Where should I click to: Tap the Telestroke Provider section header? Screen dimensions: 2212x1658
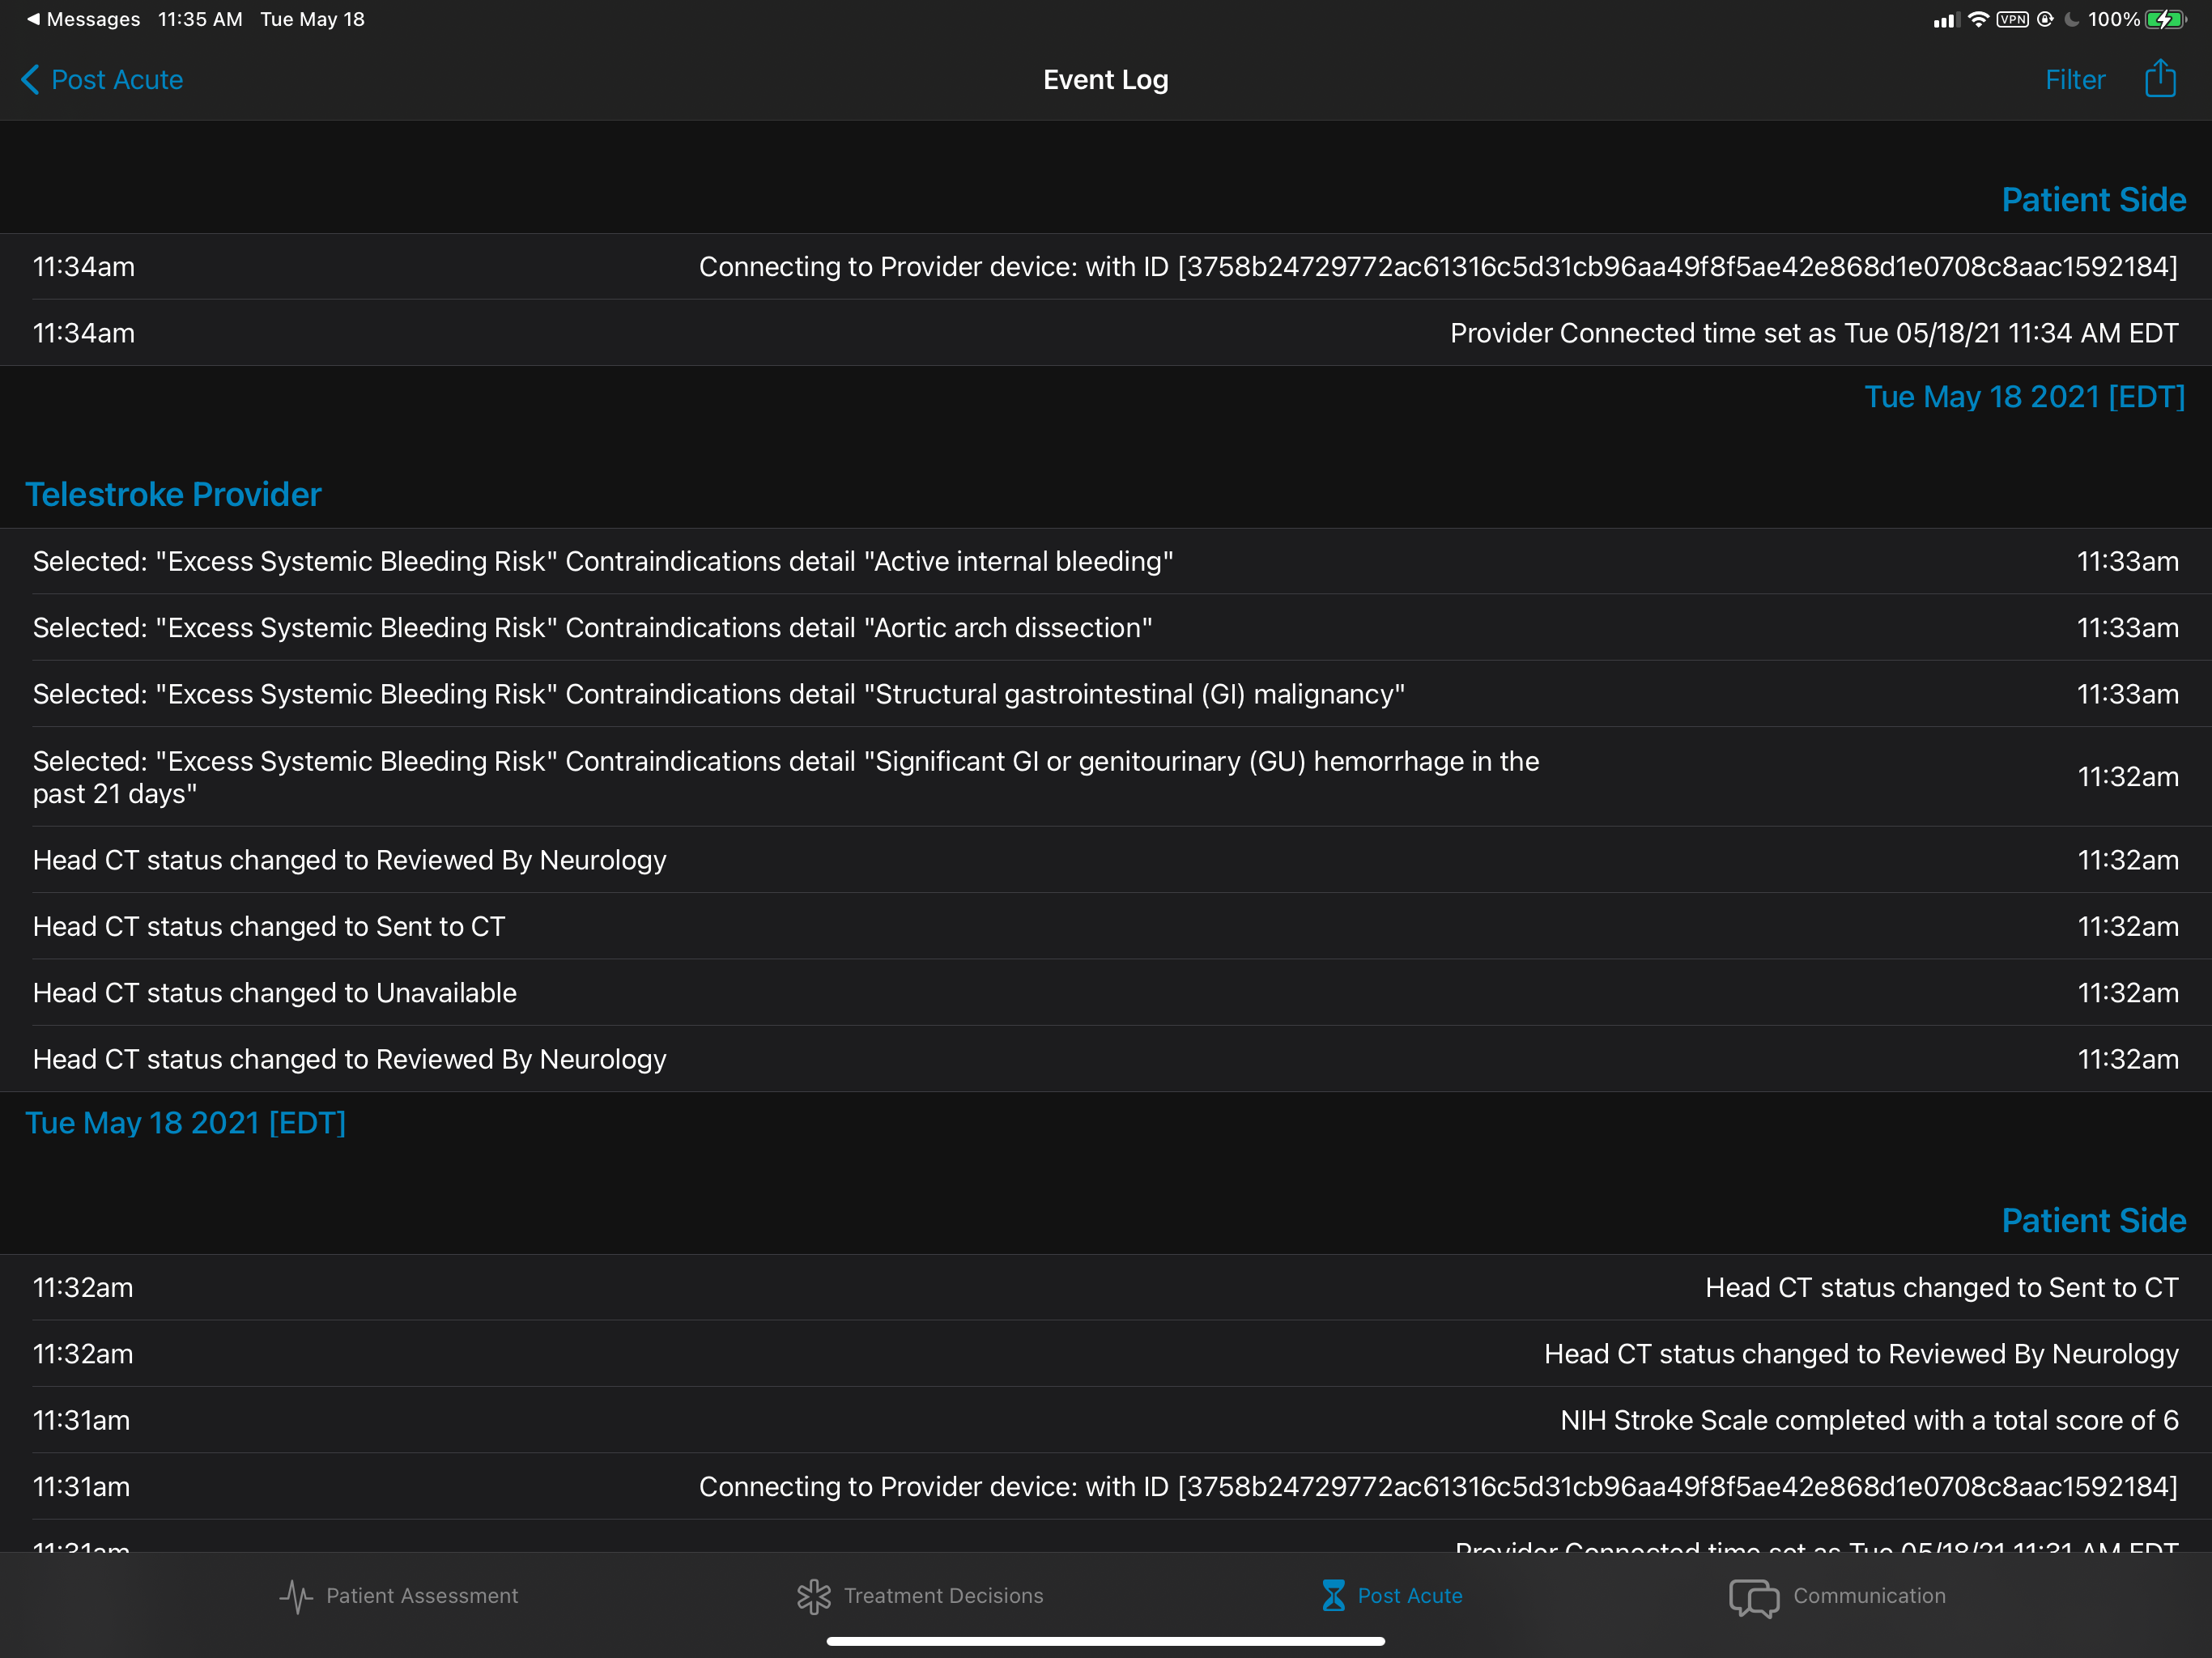coord(173,494)
